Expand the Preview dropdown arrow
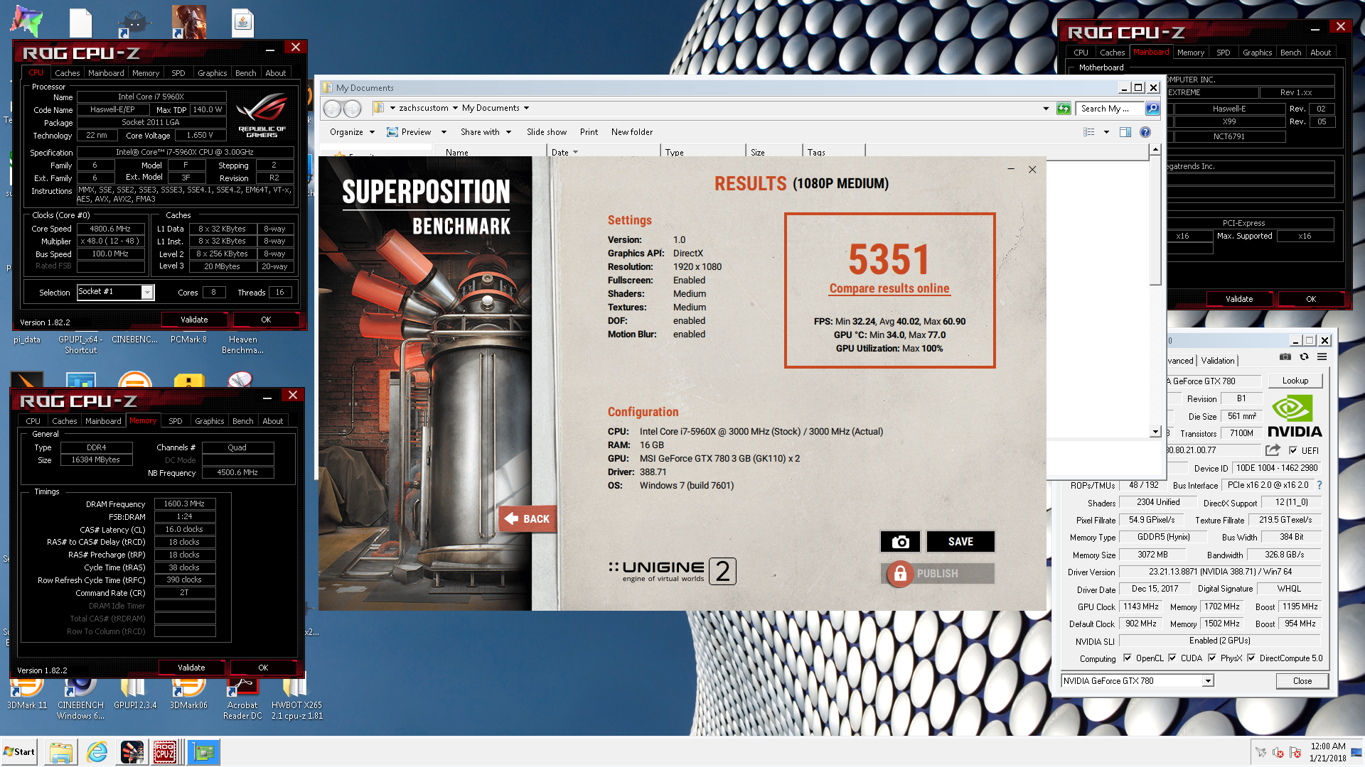Viewport: 1365px width, 767px height. point(444,132)
